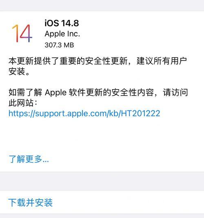The height and width of the screenshot is (218, 204).
Task: Select the iOS 14.8 title text
Action: point(62,23)
